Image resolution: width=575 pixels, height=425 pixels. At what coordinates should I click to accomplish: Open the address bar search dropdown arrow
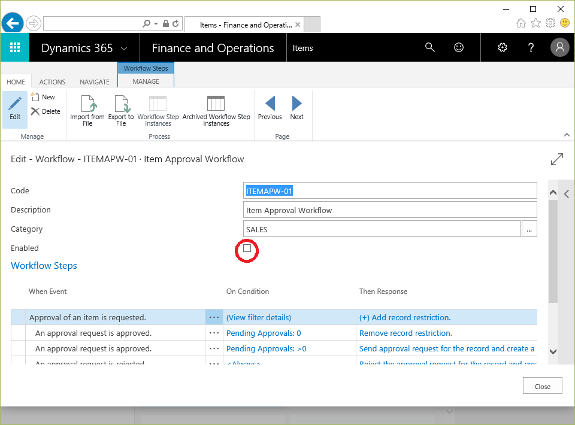pyautogui.click(x=156, y=24)
